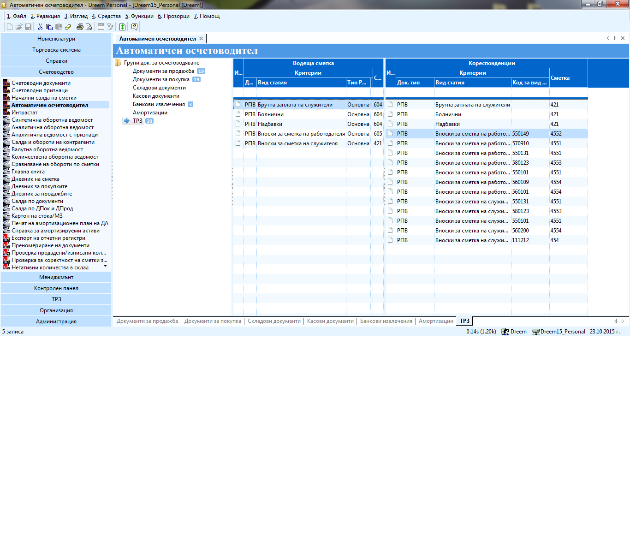Expand the Номенклатури sidebar section
This screenshot has height=547, width=630.
[56, 39]
